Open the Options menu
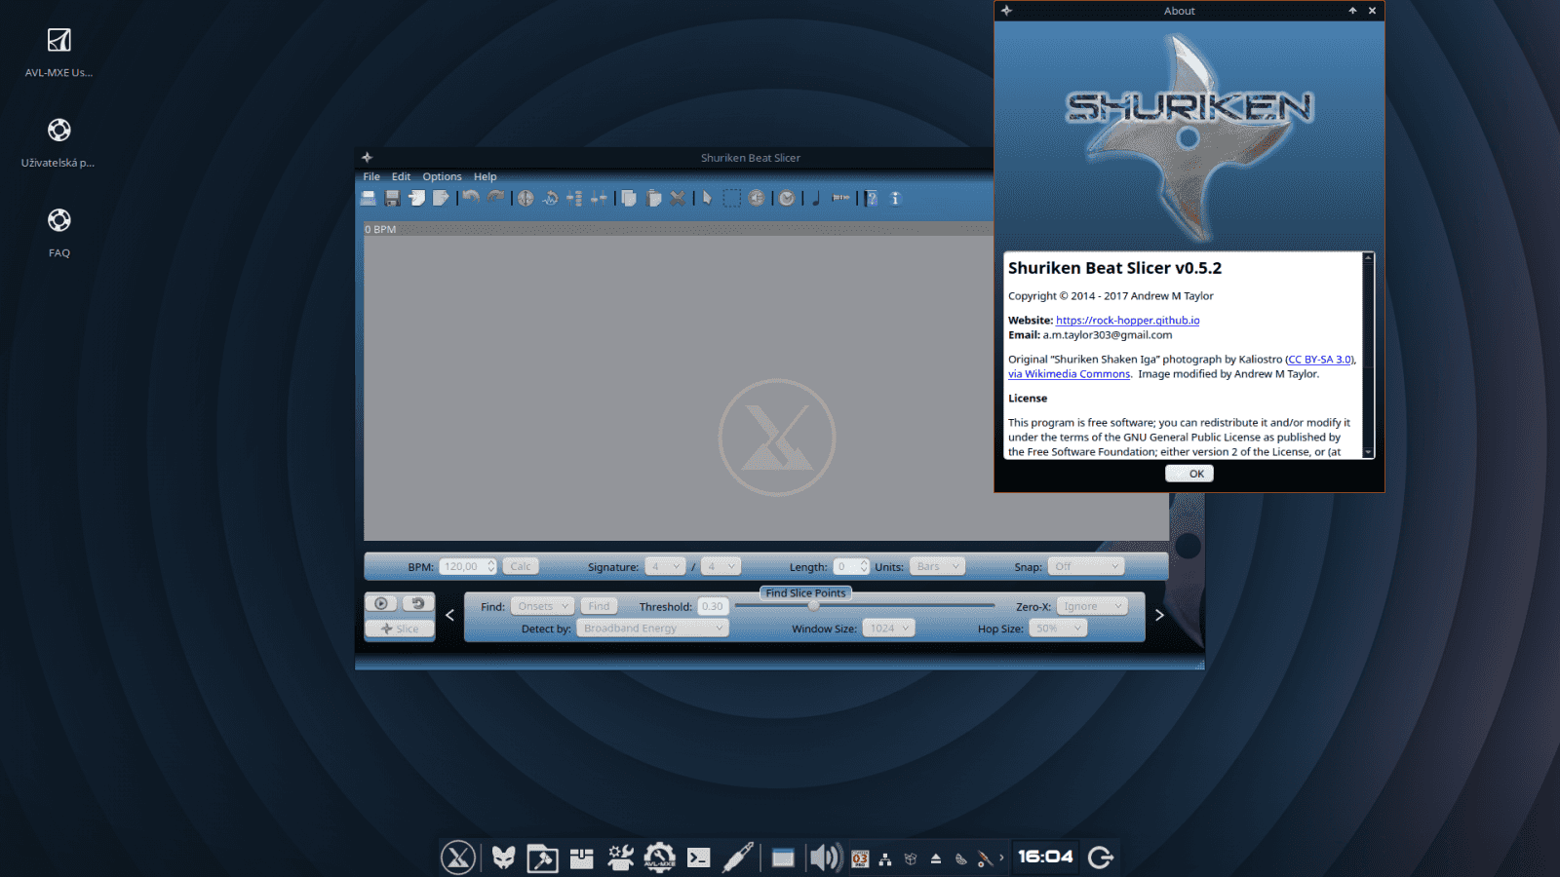 (x=442, y=176)
